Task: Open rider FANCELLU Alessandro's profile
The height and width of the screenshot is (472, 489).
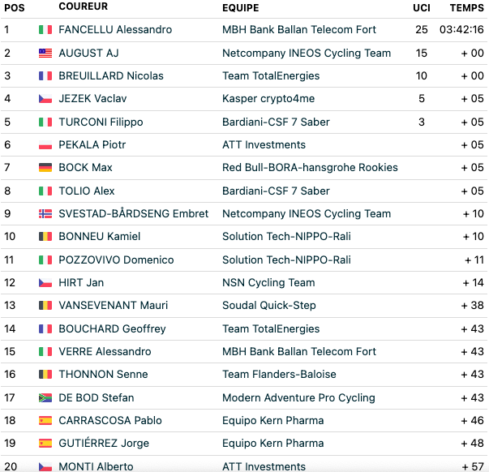Action: [115, 30]
